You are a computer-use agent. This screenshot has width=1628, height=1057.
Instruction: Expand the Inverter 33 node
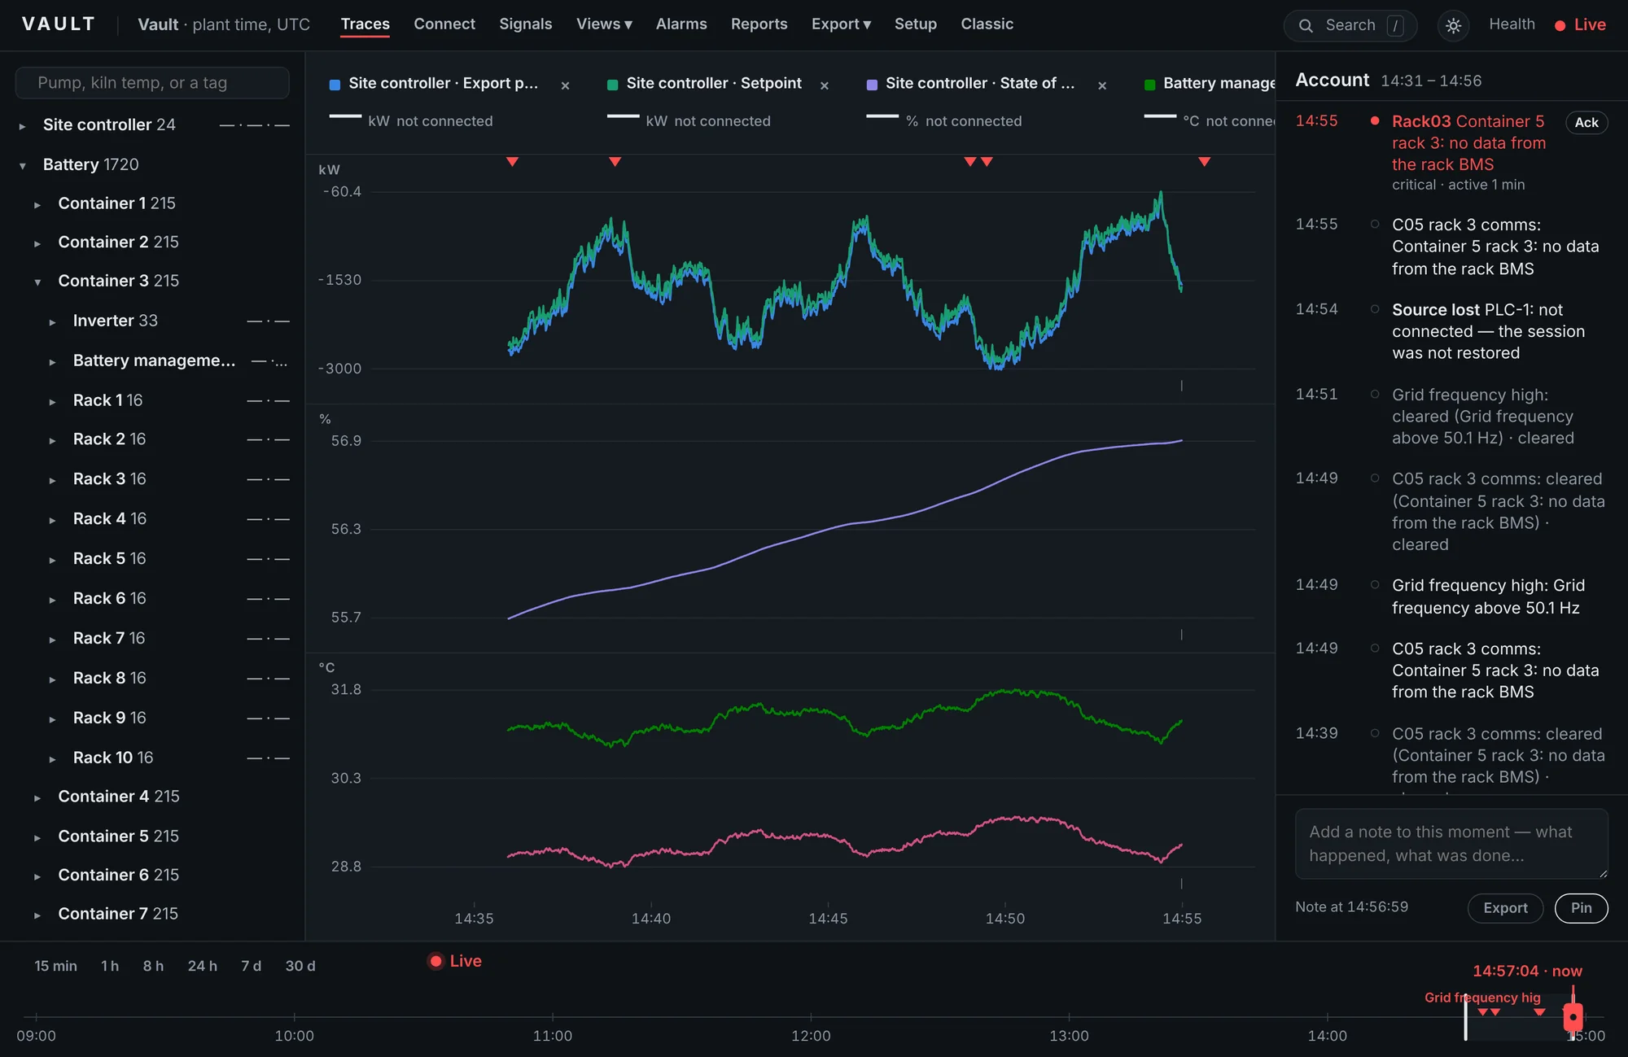click(52, 322)
